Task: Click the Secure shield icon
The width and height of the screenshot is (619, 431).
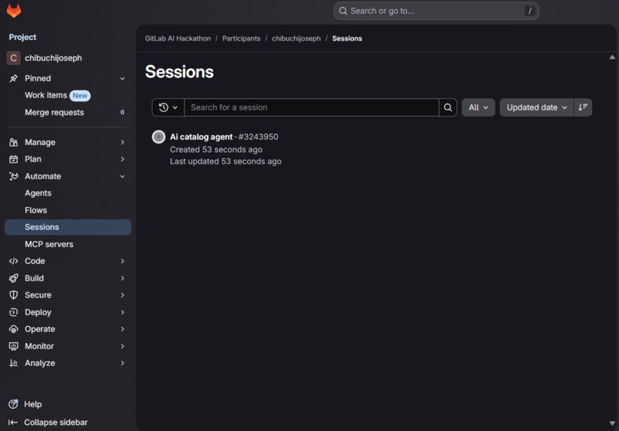Action: coord(13,295)
